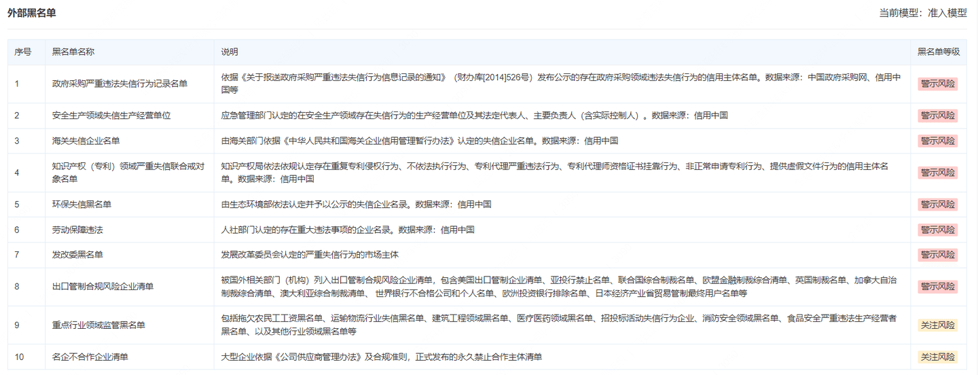Click description starting 大型企业依据《公司供应商管理办法》
Viewport: 978px width, 375px height.
coord(381,357)
